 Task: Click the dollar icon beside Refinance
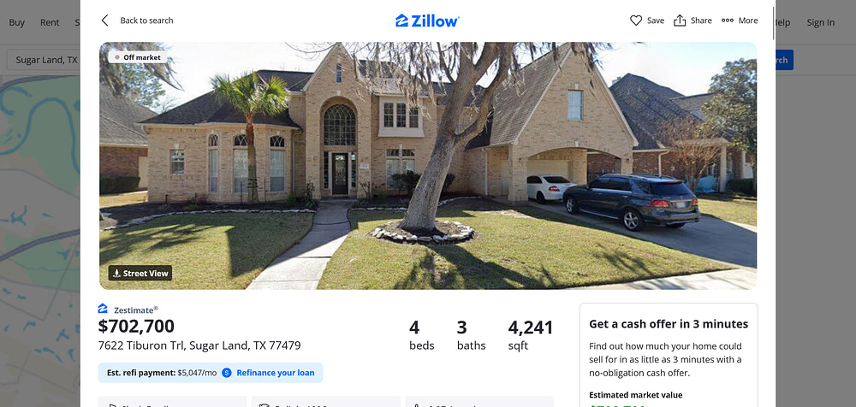coord(227,373)
